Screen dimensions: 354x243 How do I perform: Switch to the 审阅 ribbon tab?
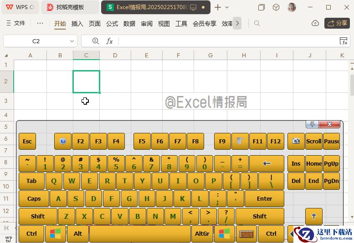pos(147,24)
